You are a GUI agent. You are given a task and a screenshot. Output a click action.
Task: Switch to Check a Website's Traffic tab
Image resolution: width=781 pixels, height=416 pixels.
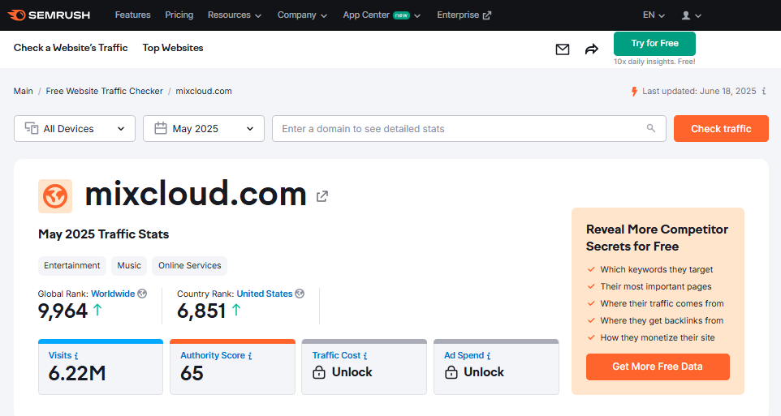[x=71, y=48]
